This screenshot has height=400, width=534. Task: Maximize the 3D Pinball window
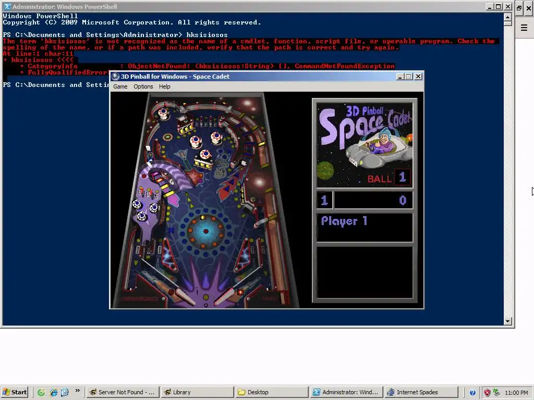click(x=409, y=77)
